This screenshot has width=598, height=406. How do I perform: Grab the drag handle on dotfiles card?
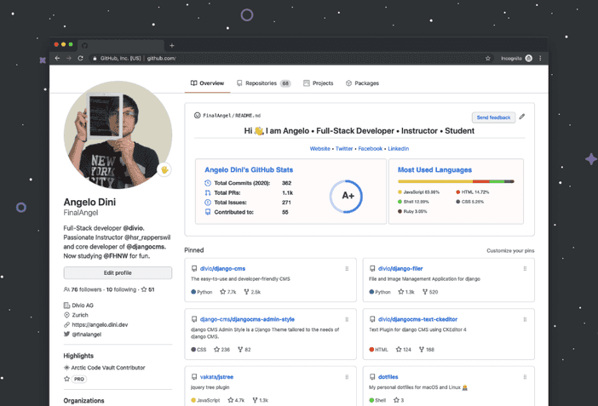pos(525,377)
